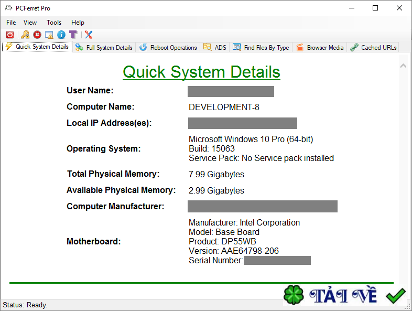The width and height of the screenshot is (412, 311).
Task: Open the Cached URLs tab
Action: pos(373,47)
